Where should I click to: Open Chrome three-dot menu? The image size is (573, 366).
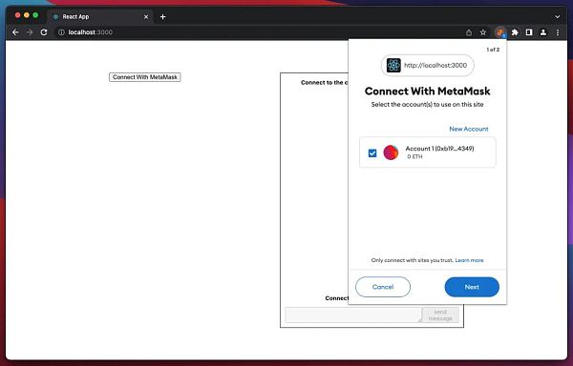pos(558,32)
